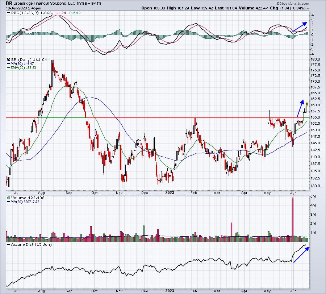The width and height of the screenshot is (326, 294).
Task: Click the blue arrow in the Accum/Dist panel
Action: click(301, 255)
